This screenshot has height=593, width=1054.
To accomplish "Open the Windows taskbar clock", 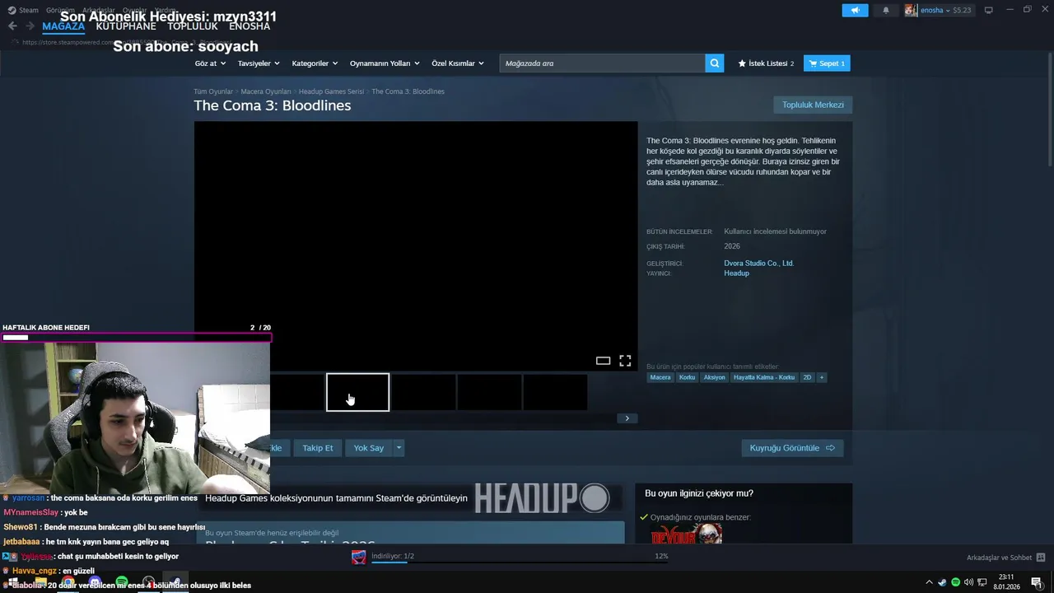I will 1006,582.
